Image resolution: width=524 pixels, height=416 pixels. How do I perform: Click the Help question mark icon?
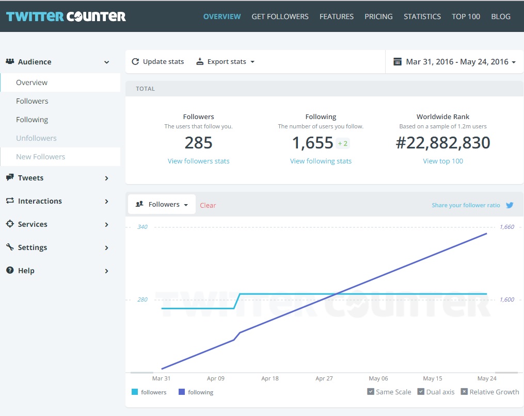[x=10, y=270]
